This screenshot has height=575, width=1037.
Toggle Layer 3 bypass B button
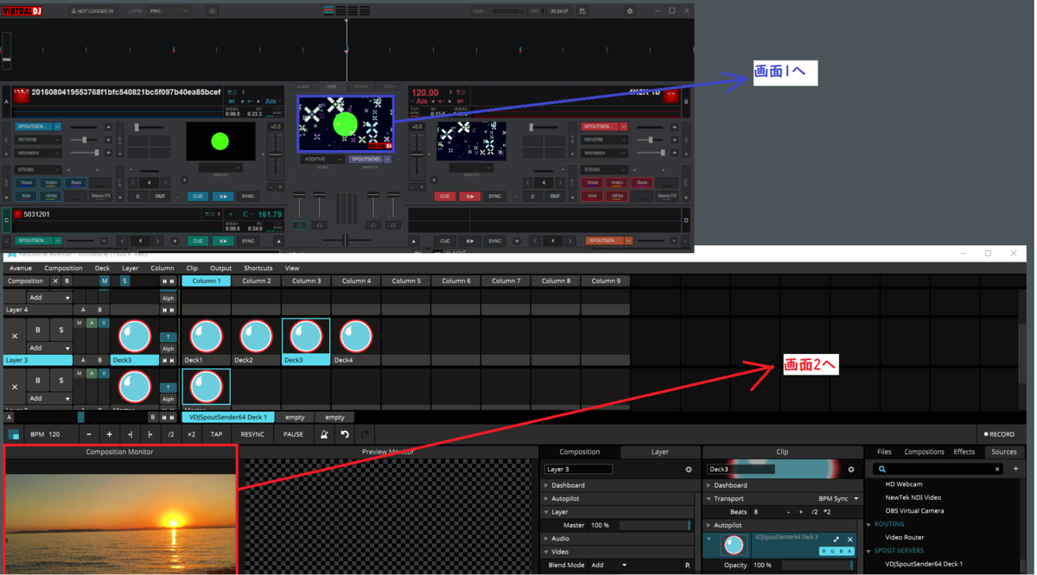pyautogui.click(x=38, y=330)
